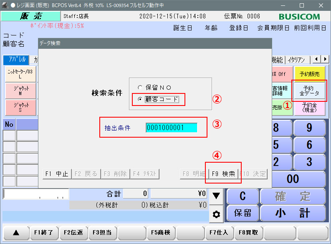This screenshot has height=244, width=331.
Task: Click the 抽出条件 input field
Action: point(171,128)
